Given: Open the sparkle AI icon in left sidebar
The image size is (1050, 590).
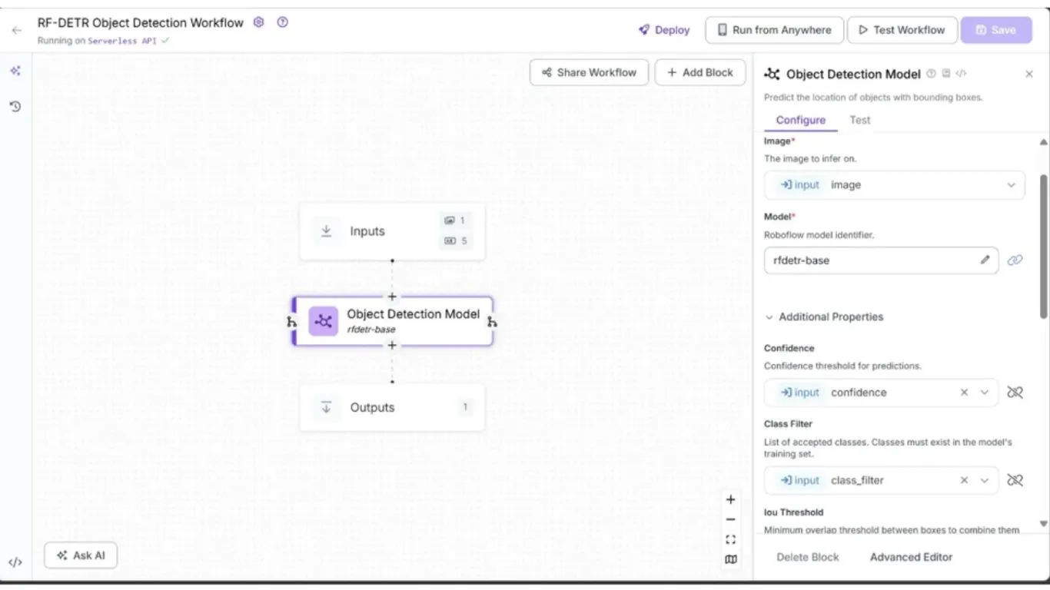Looking at the screenshot, I should (15, 71).
